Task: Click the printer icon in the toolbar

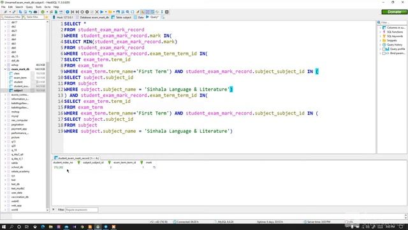Action: click(35, 12)
